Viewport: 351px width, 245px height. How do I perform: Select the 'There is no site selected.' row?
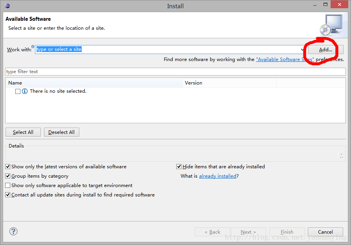(175, 91)
